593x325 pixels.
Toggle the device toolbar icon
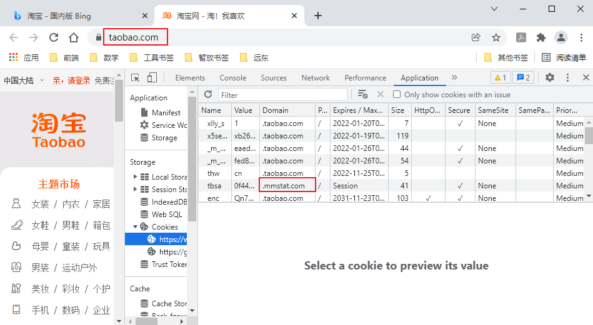tap(152, 78)
